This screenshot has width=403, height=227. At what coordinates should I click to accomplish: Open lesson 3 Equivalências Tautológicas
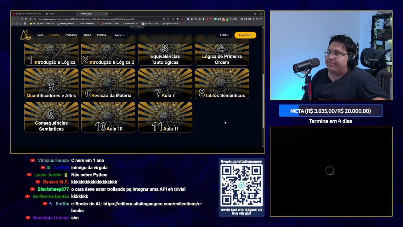tap(165, 55)
